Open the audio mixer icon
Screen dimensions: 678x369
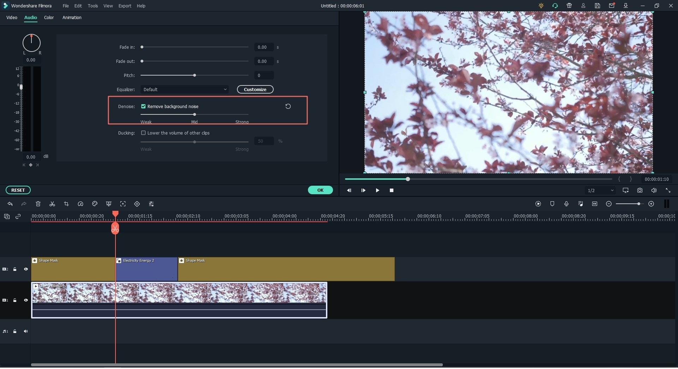tap(581, 204)
